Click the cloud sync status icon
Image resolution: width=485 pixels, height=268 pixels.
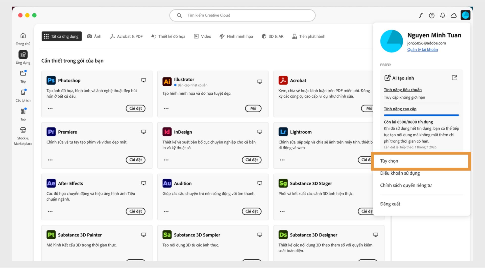(x=454, y=15)
